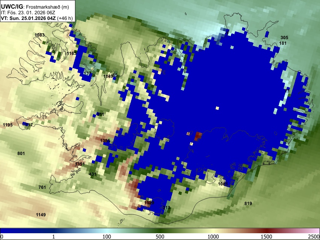Select the map value 1529
The height and width of the screenshot is (240, 320).
[x=149, y=203]
